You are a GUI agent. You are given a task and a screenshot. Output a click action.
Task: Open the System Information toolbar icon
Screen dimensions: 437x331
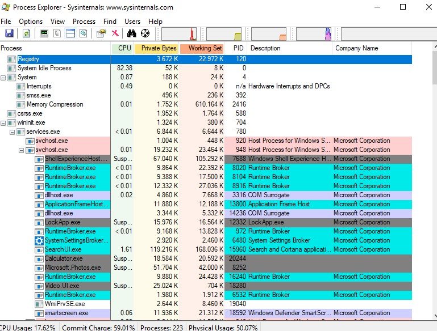44,33
